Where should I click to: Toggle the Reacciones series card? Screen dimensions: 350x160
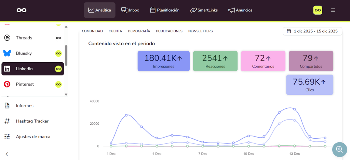pos(215,61)
